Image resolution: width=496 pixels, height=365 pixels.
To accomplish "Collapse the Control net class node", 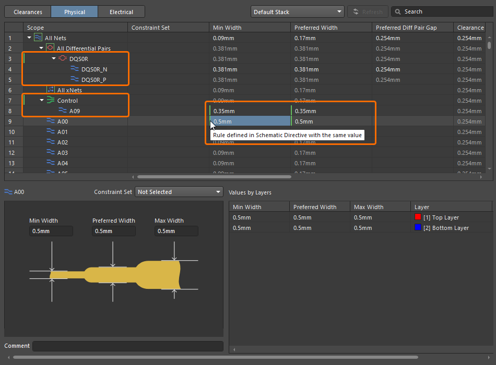I will (42, 101).
